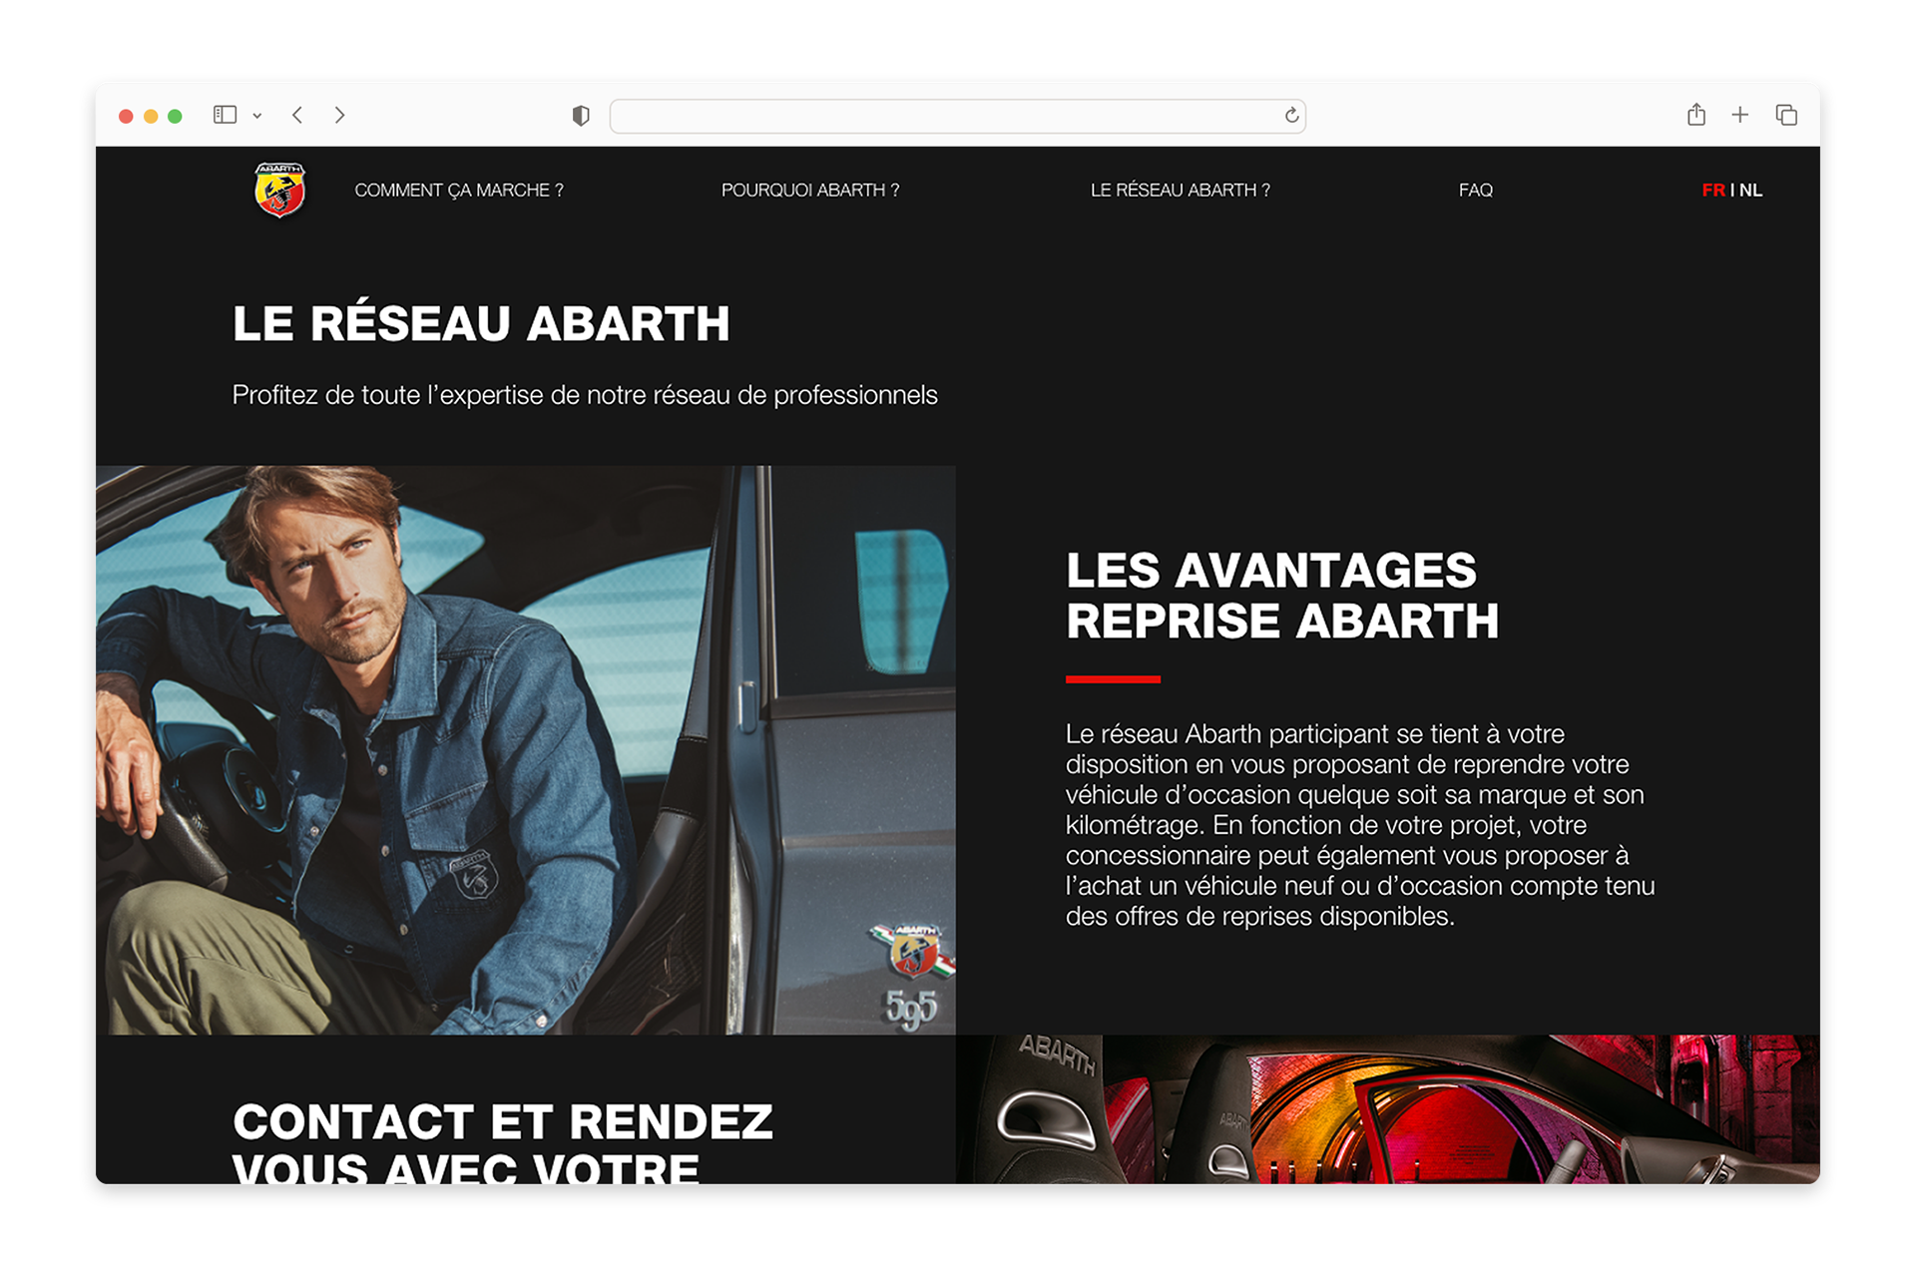
Task: Go forward with the forward arrow
Action: [340, 115]
